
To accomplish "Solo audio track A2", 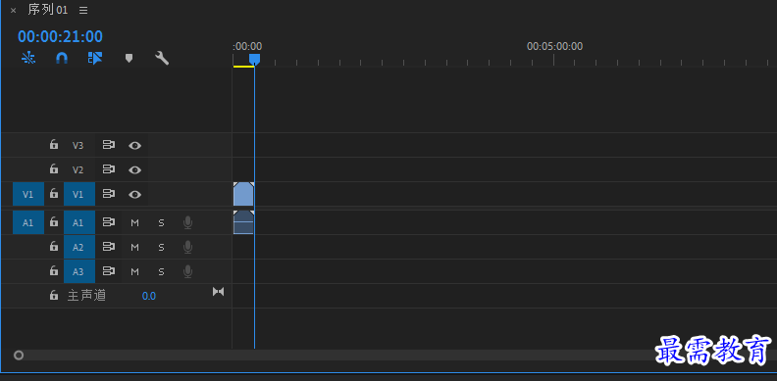I will tap(161, 248).
